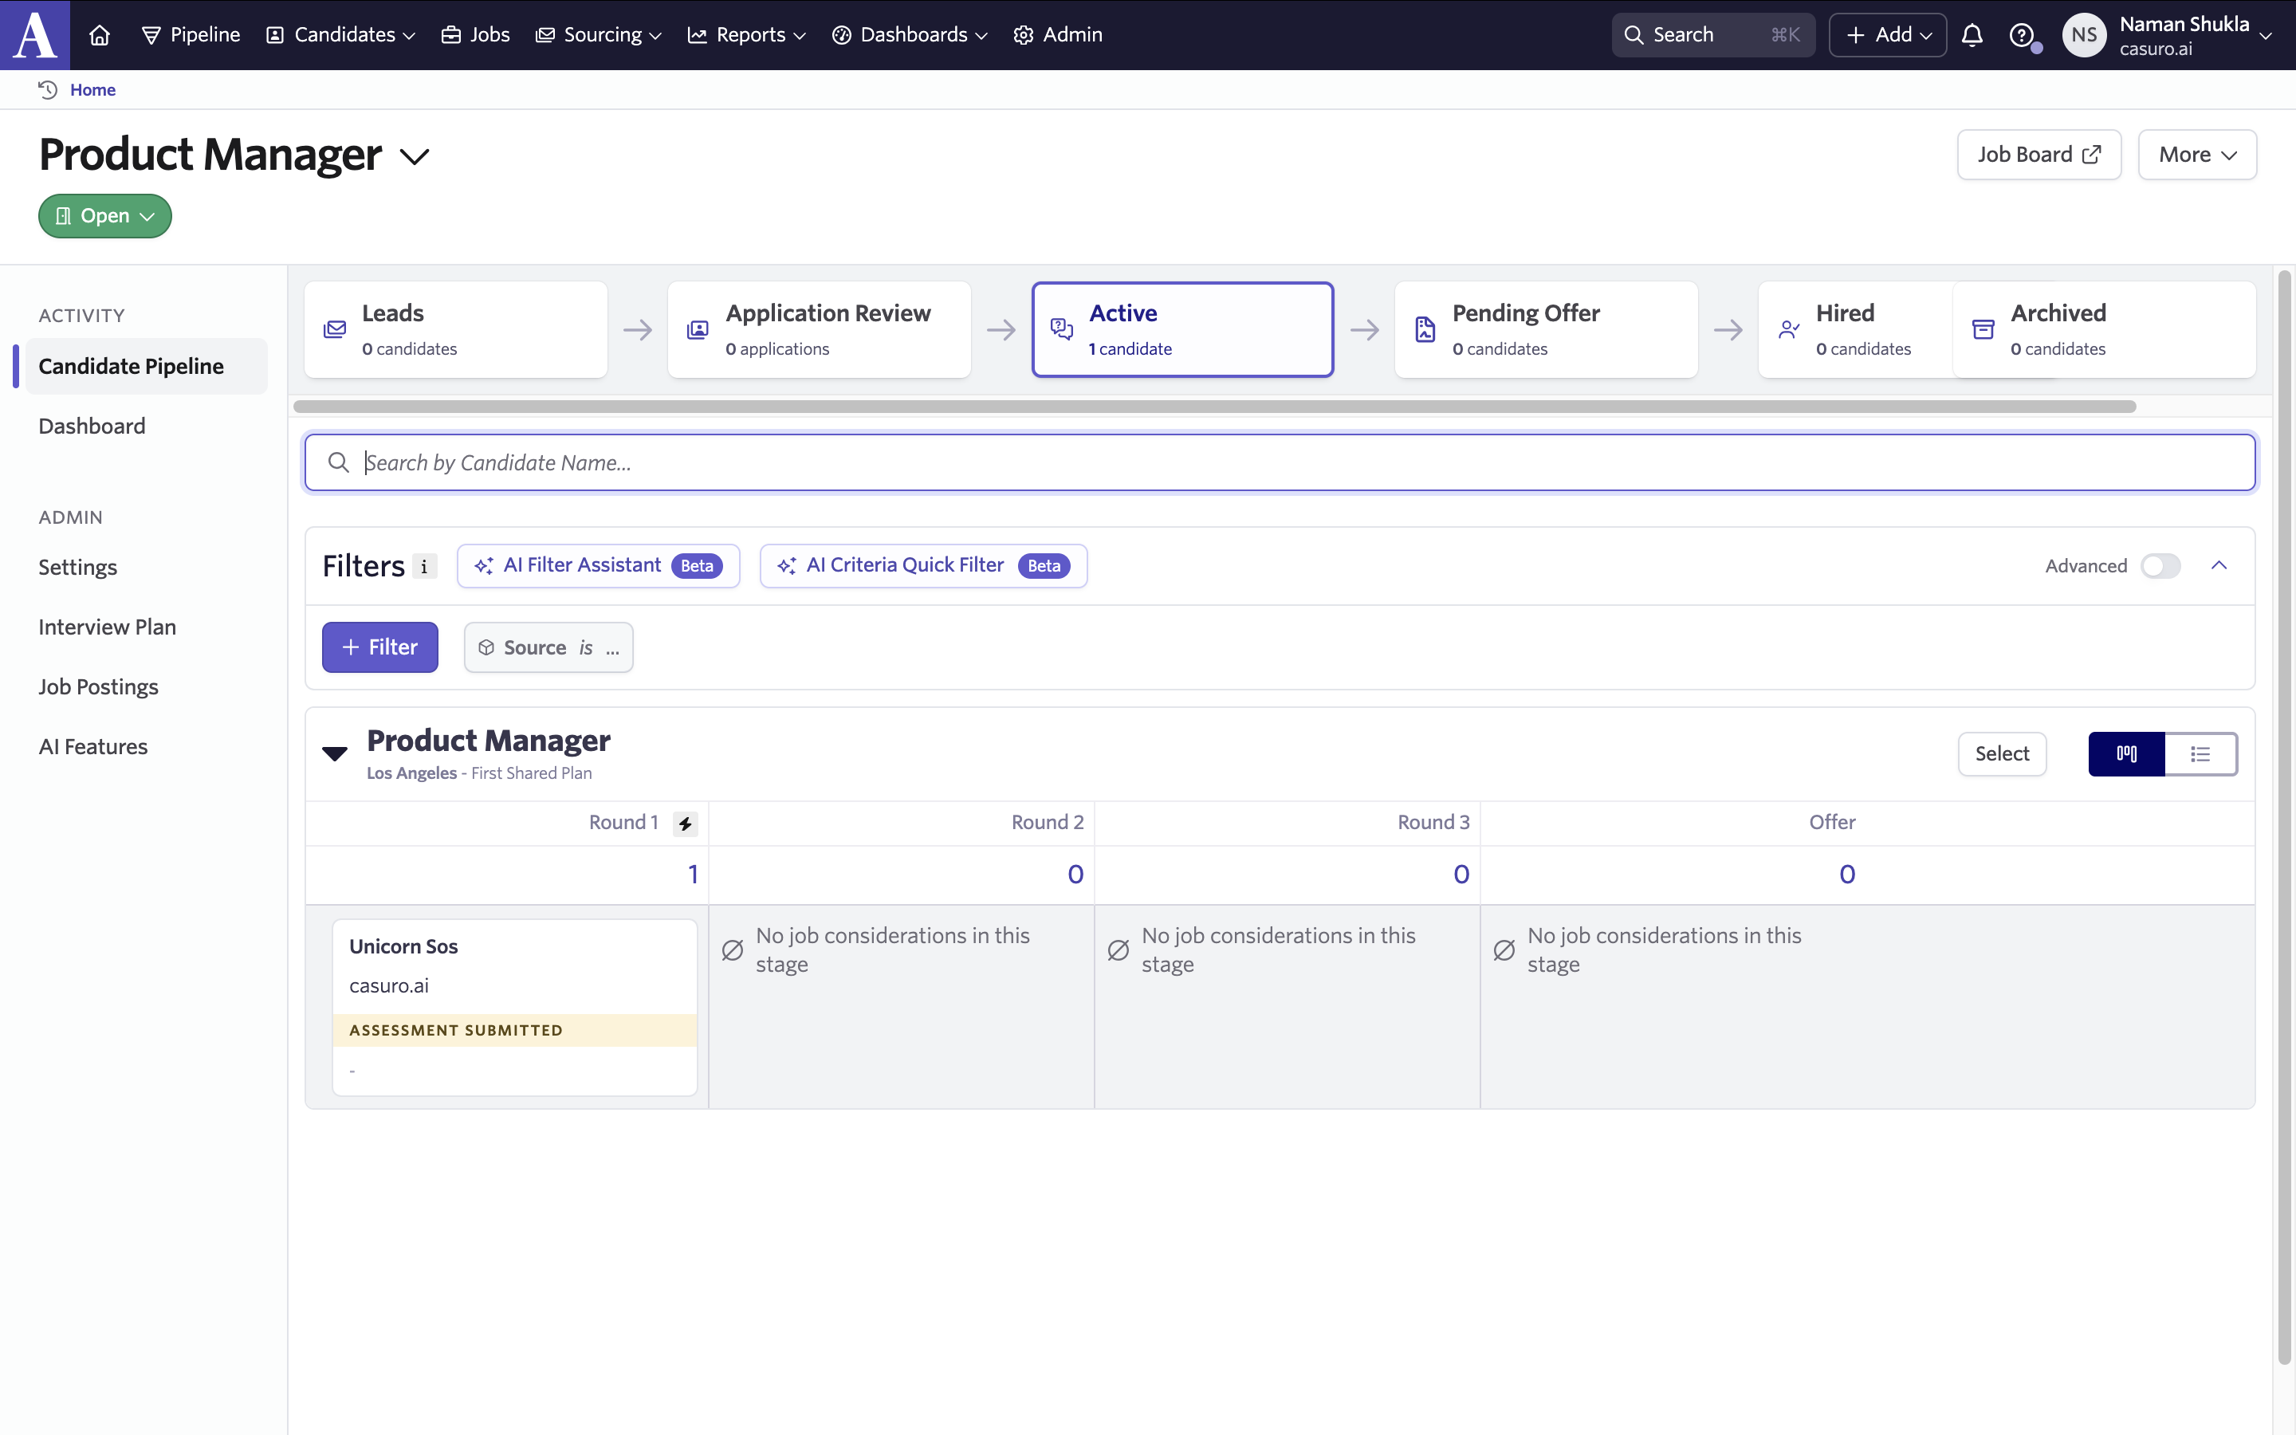
Task: Click the home icon in the top navigation
Action: 99,35
